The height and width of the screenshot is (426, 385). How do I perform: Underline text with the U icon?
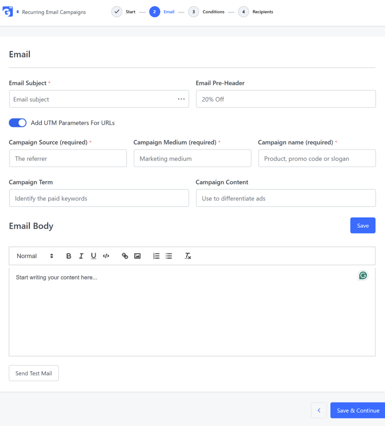click(x=93, y=256)
